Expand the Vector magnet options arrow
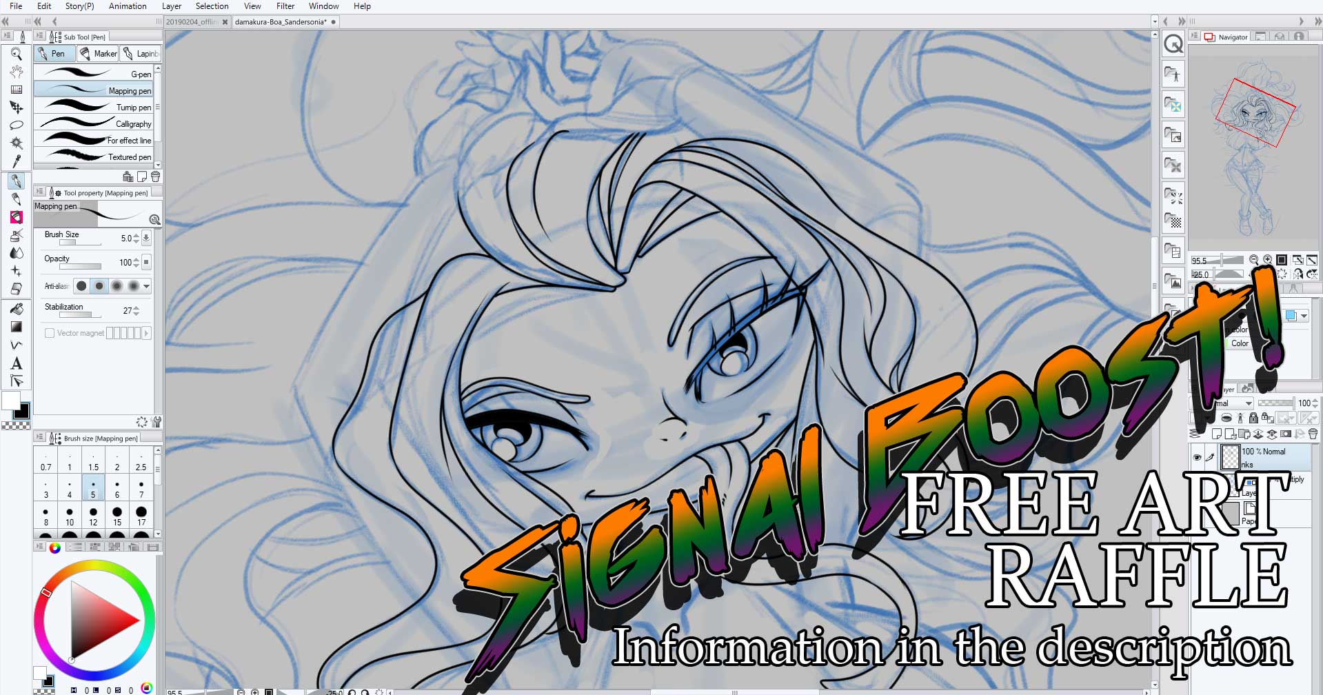This screenshot has height=695, width=1323. coord(146,333)
